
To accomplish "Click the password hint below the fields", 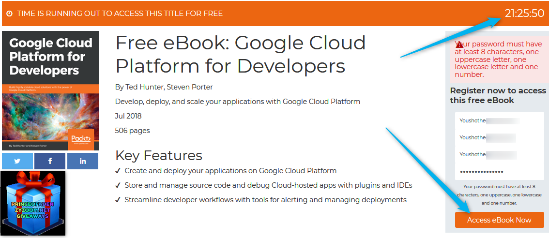I will point(499,195).
